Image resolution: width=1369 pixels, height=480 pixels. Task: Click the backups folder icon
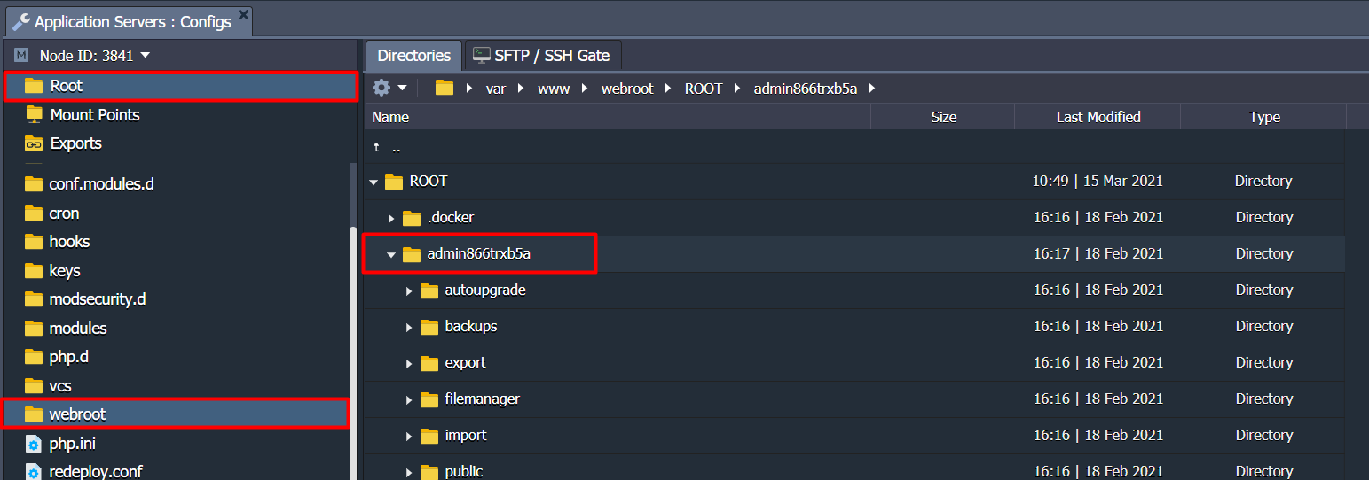pyautogui.click(x=429, y=327)
